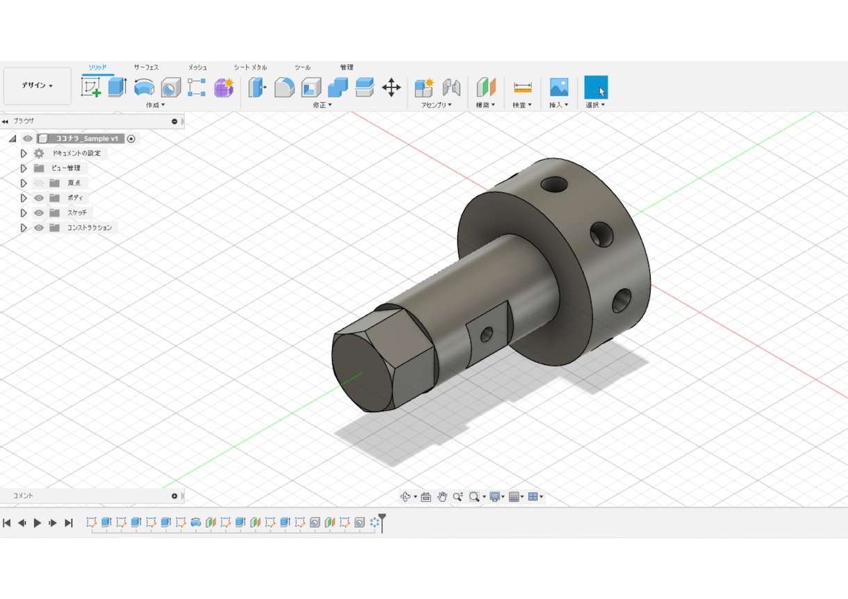Open the 挿入 dropdown menu
This screenshot has width=848, height=599.
(x=559, y=105)
